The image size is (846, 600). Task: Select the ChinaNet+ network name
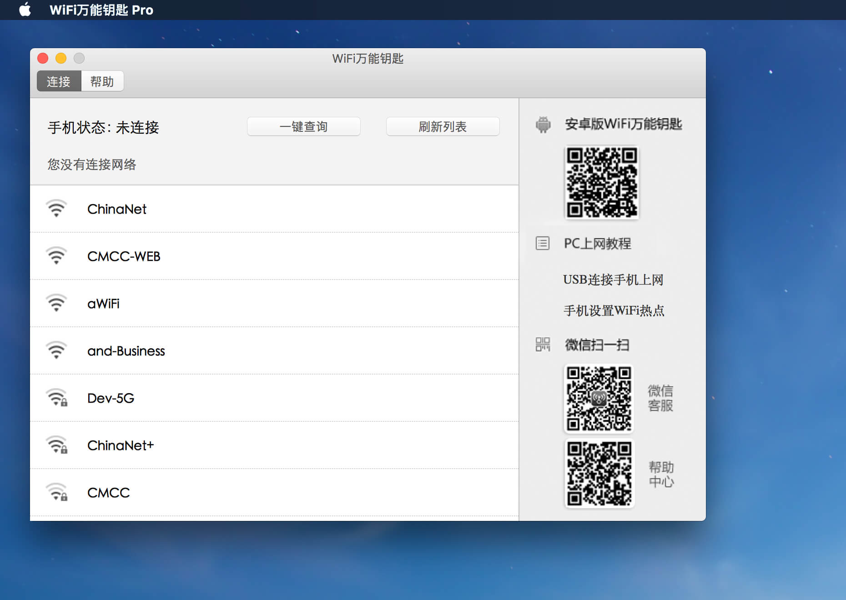point(121,445)
